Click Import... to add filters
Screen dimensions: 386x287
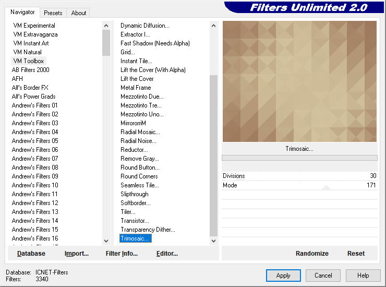[77, 254]
